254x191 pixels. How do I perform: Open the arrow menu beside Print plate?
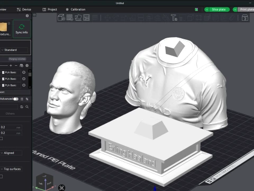235,10
